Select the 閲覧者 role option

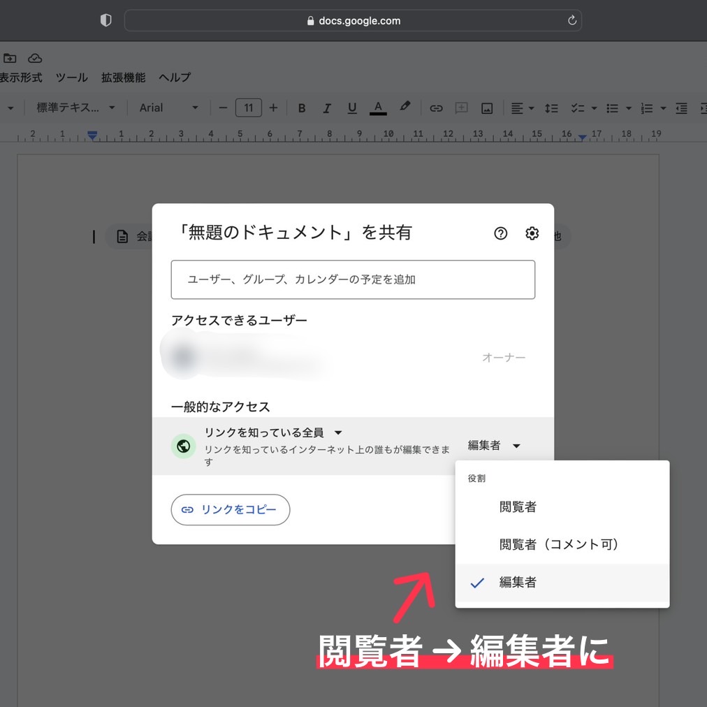click(518, 507)
